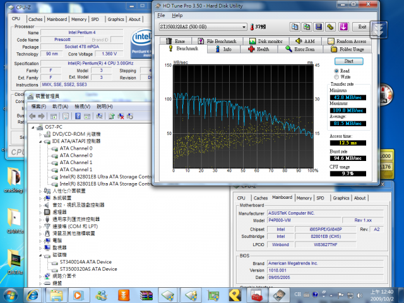Open Graphics tab in top CPU-Z window

coord(116,20)
